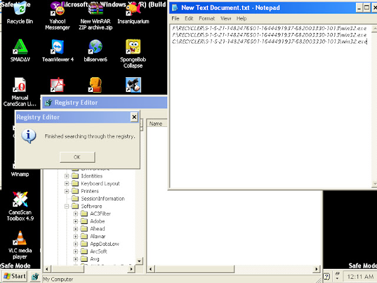The width and height of the screenshot is (377, 283).
Task: Expand the Identities registry key
Action: point(67,176)
